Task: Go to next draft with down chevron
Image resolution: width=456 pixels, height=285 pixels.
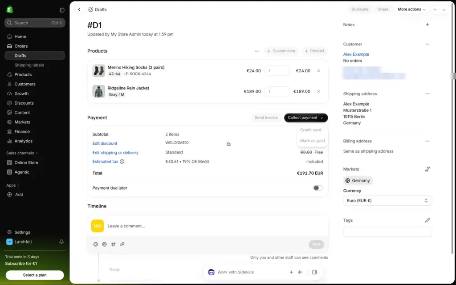Action: click(x=444, y=10)
